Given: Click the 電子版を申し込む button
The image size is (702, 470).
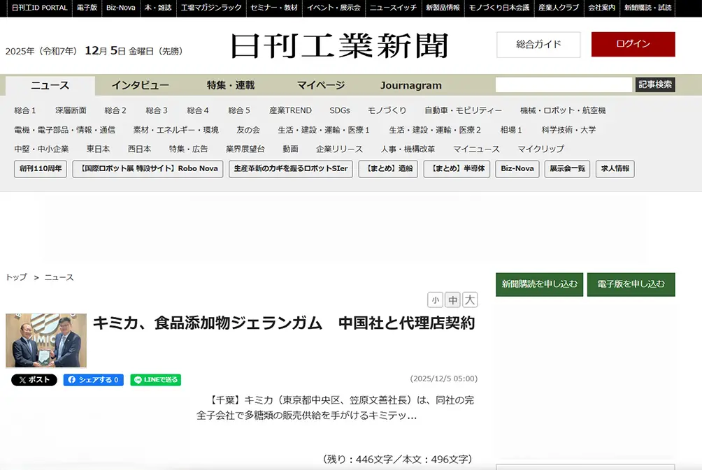Looking at the screenshot, I should 631,285.
